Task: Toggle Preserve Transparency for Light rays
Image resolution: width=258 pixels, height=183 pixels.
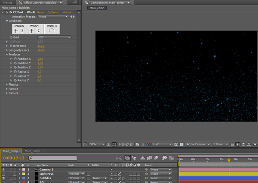Action: click(x=88, y=174)
